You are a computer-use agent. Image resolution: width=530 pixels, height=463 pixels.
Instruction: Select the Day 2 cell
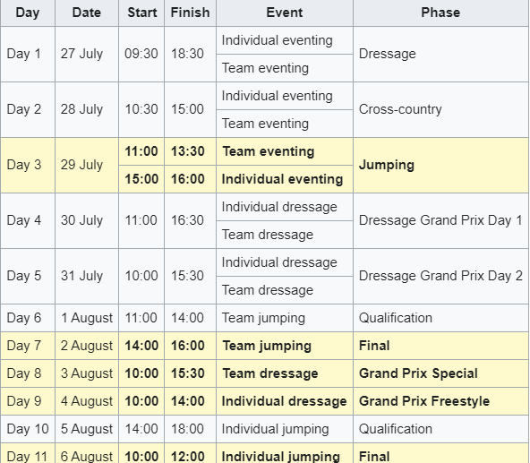(x=28, y=109)
